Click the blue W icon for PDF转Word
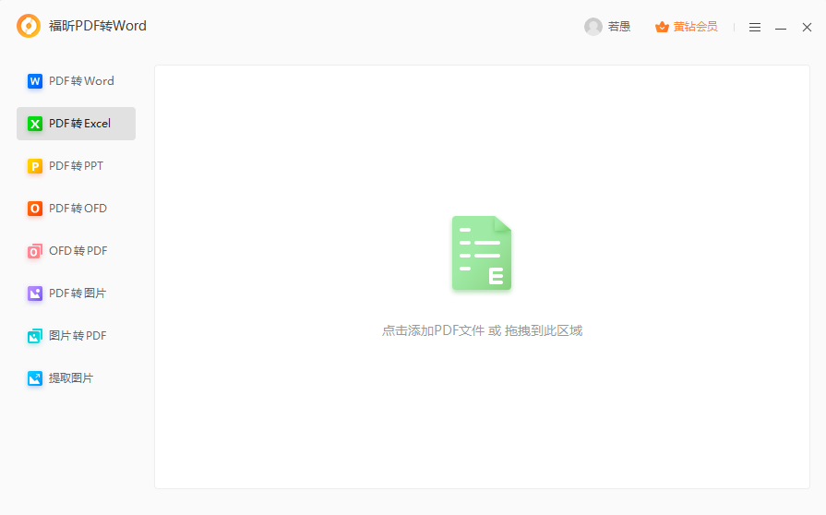This screenshot has height=515, width=826. point(35,81)
